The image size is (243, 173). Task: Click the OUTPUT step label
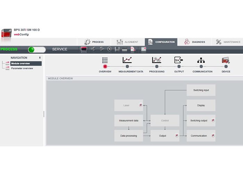(x=179, y=72)
